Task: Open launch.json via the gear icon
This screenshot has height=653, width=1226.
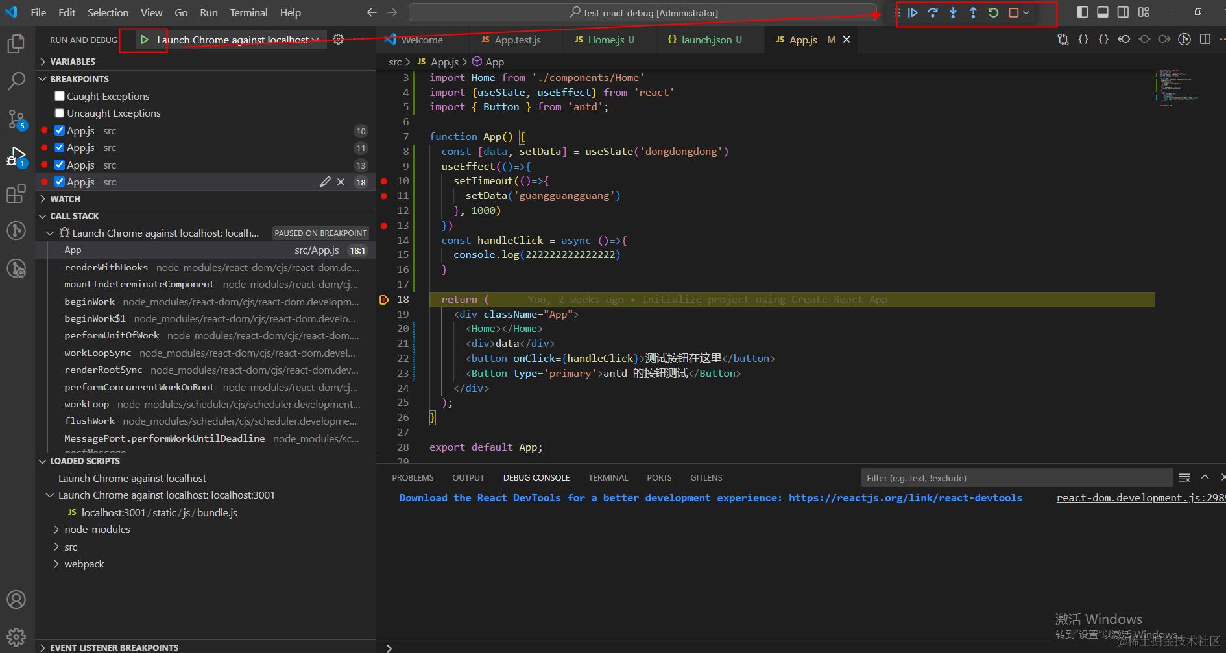Action: (339, 40)
